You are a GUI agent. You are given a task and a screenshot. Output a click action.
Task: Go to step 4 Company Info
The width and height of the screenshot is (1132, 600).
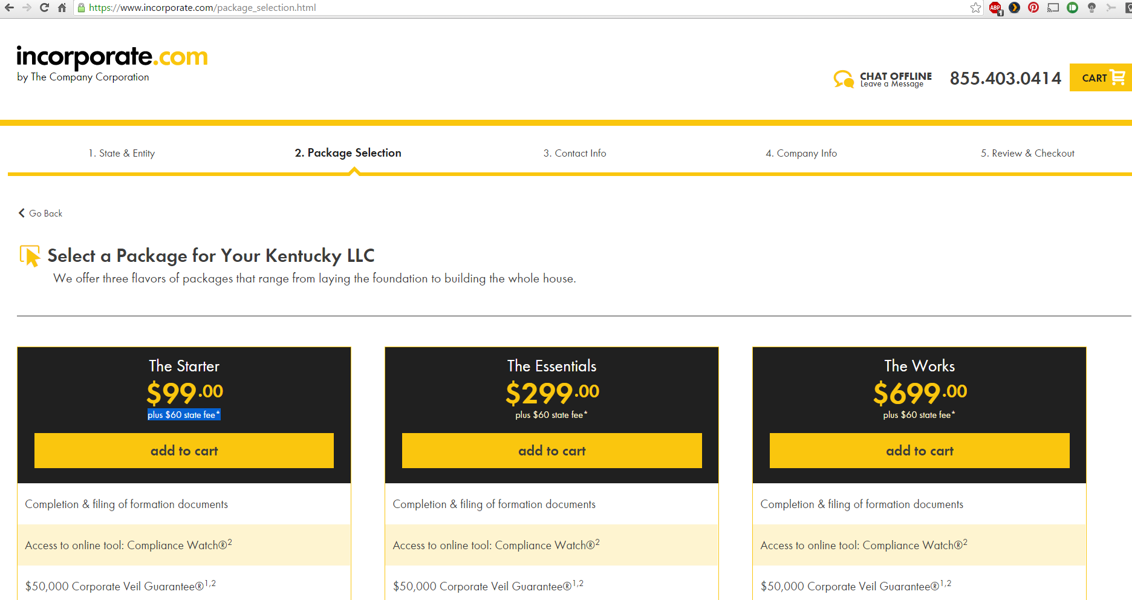[801, 153]
